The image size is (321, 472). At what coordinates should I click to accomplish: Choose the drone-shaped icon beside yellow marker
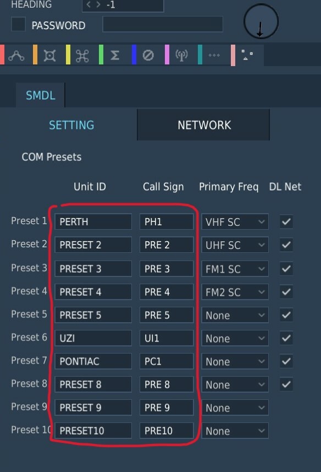click(x=82, y=56)
